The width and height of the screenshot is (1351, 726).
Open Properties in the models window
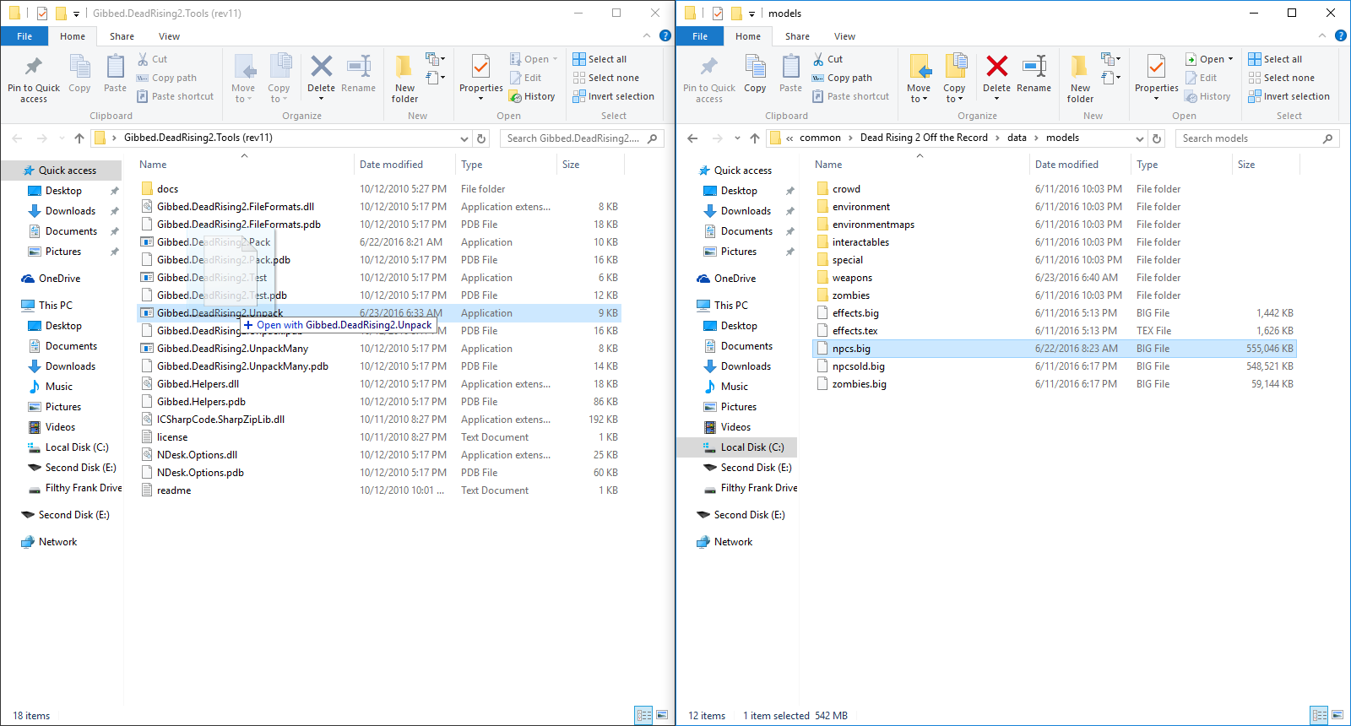coord(1156,79)
